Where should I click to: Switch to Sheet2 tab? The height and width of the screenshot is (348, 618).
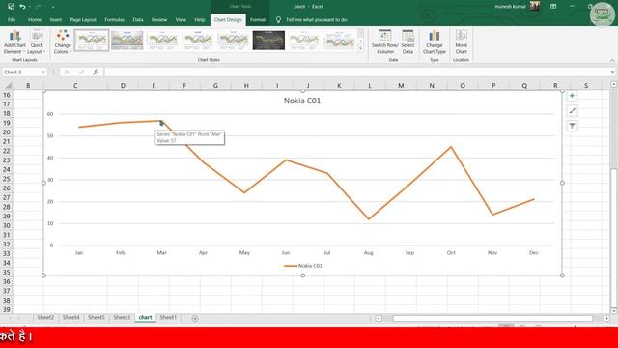click(45, 317)
